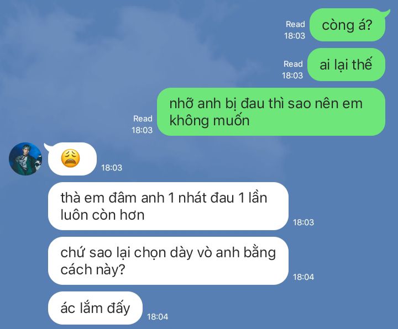Click the 18:03 time under first Read label
The height and width of the screenshot is (329, 398).
point(295,36)
